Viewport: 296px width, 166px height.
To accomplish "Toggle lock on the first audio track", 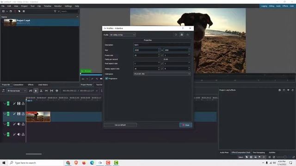I will [23, 124].
